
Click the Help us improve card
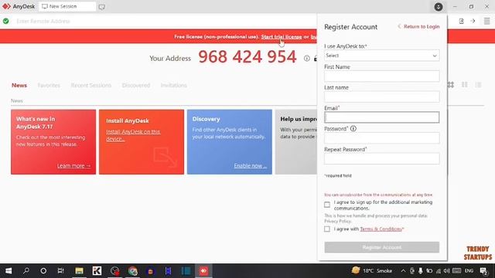[296, 142]
